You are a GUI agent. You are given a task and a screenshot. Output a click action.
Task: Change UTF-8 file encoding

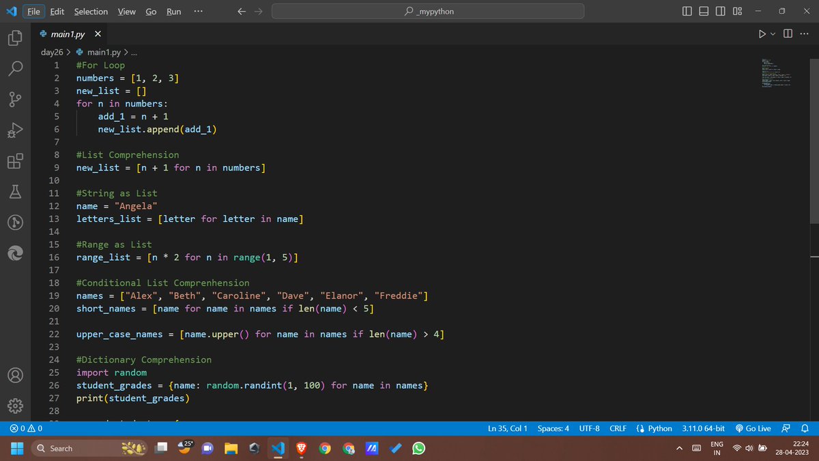[x=590, y=428]
